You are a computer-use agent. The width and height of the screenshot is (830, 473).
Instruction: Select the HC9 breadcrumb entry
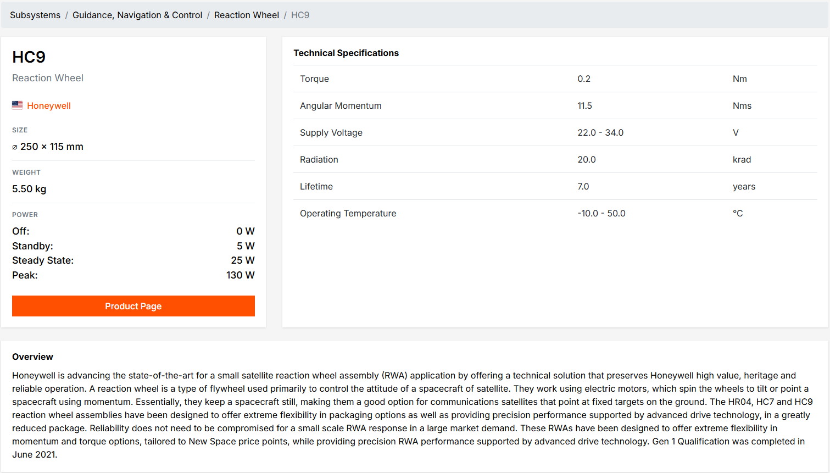[x=300, y=15]
